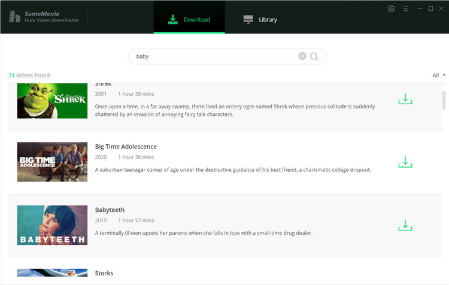Viewport: 449px width, 285px height.
Task: Download Big Time Adolescence
Action: pos(405,162)
